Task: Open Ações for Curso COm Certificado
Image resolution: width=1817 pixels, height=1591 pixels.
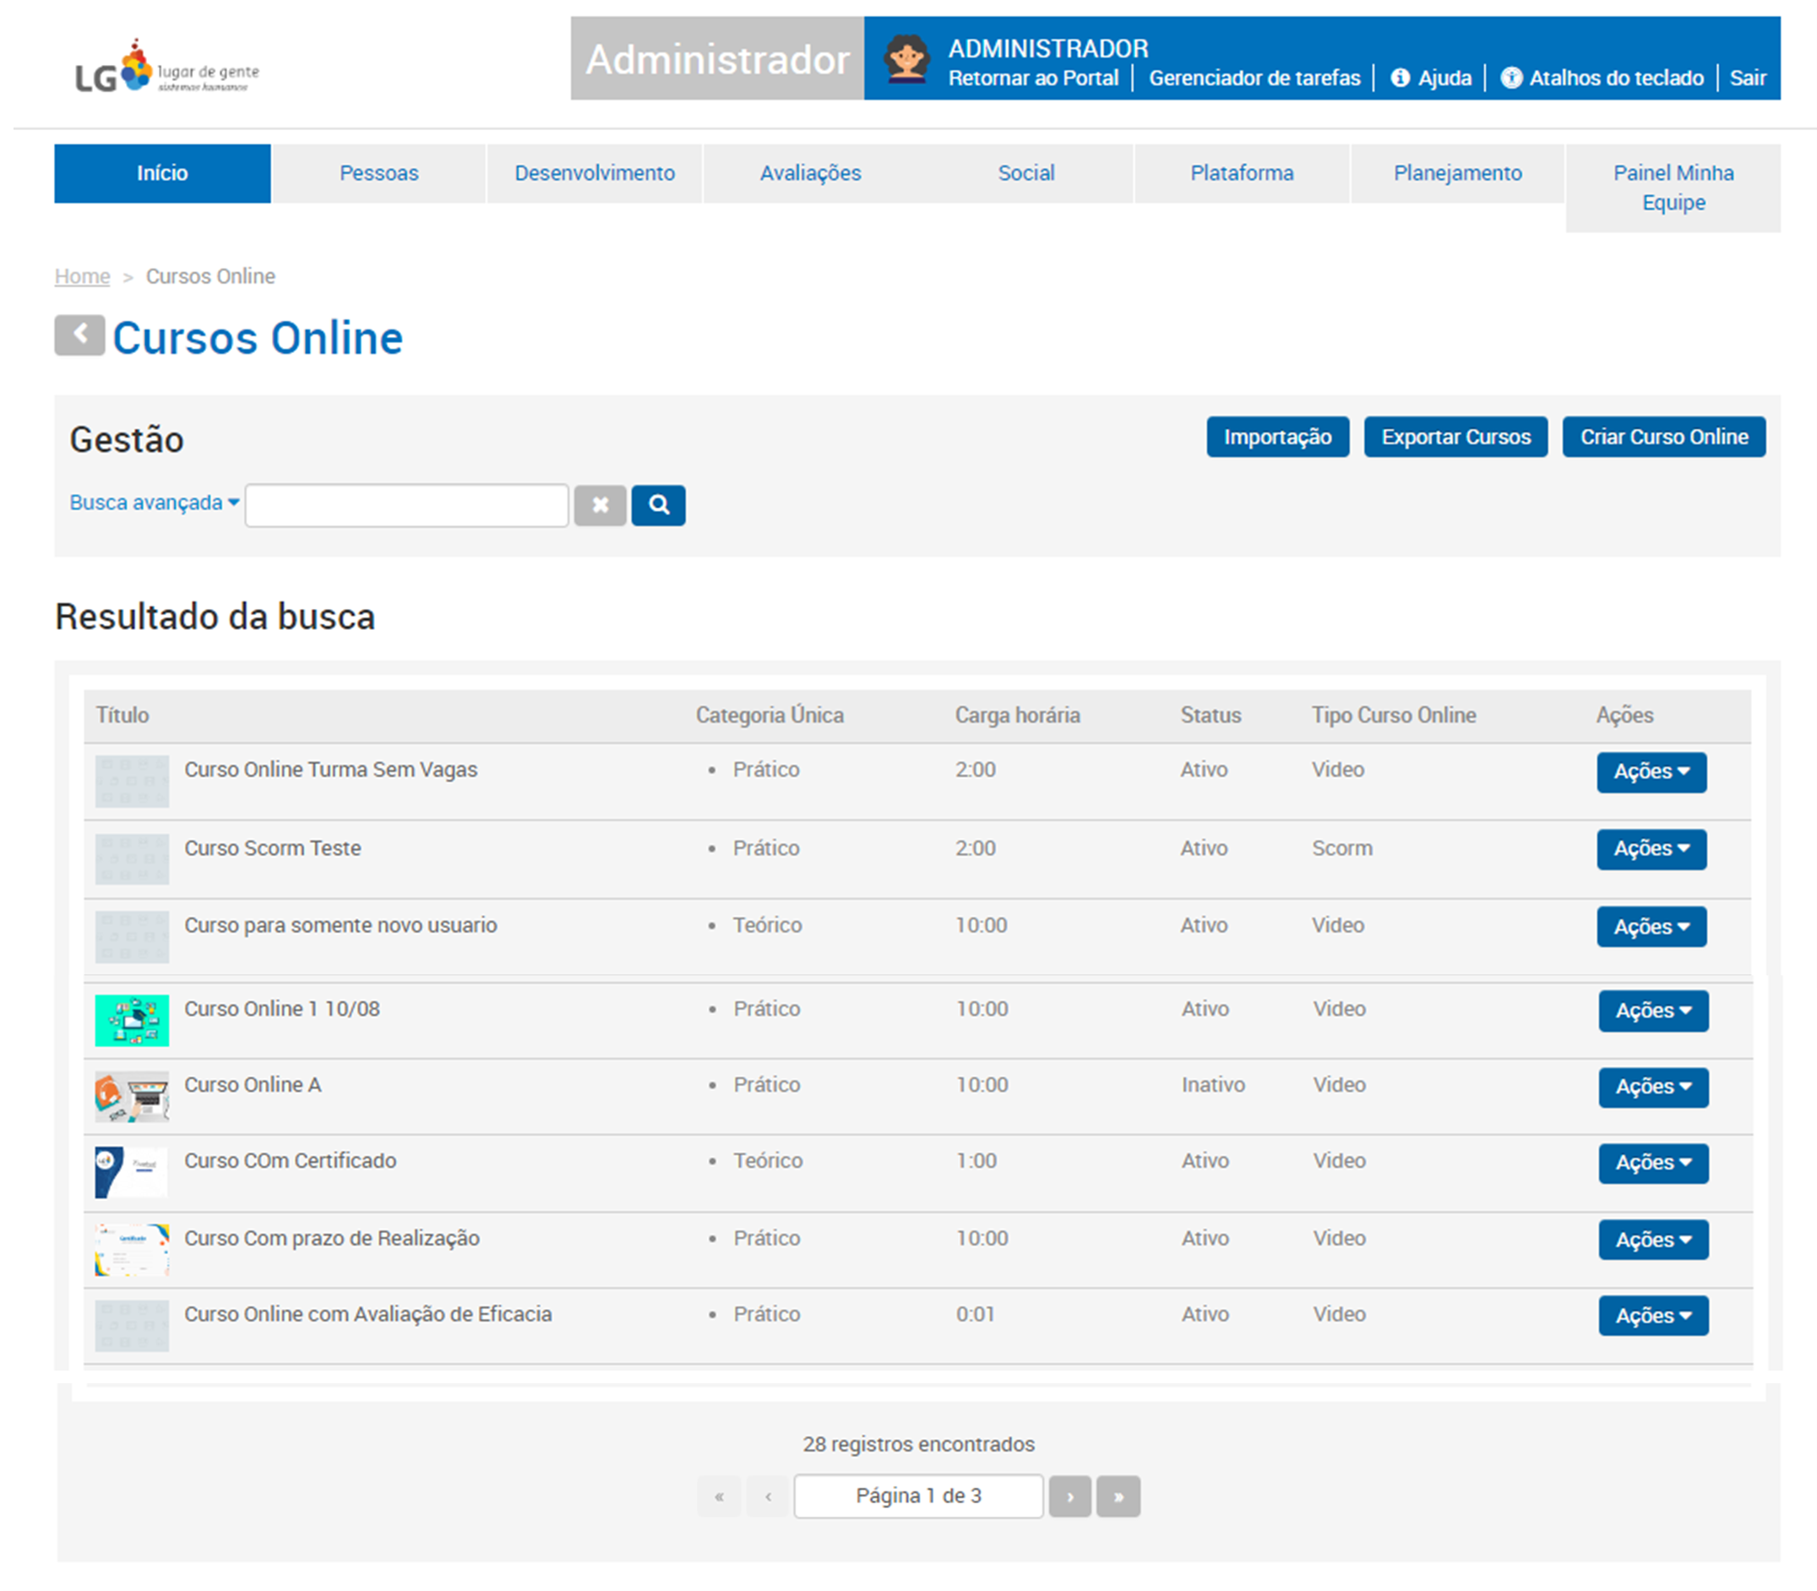Action: pyautogui.click(x=1653, y=1163)
